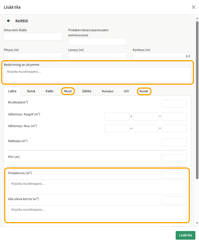Switch to the Sähkö tab
Screen dimensions: 199x243
[x=87, y=91]
